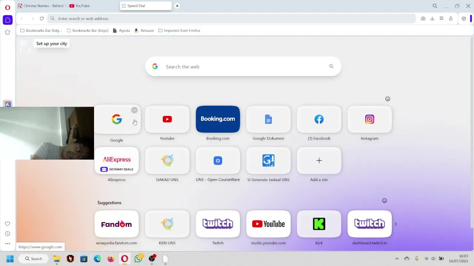Click the smiley icon beside Suggestions
474x266 pixels.
[384, 201]
